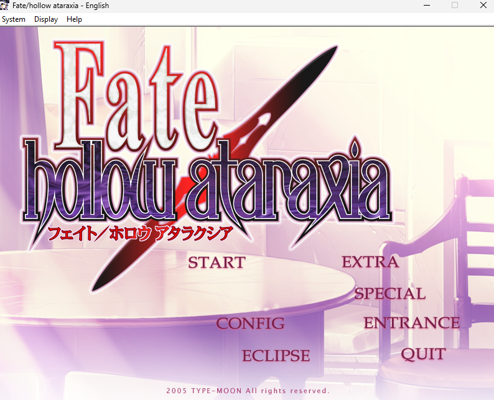Viewport: 494px width, 400px height.
Task: Select the SPECIAL menu option
Action: [x=390, y=294]
